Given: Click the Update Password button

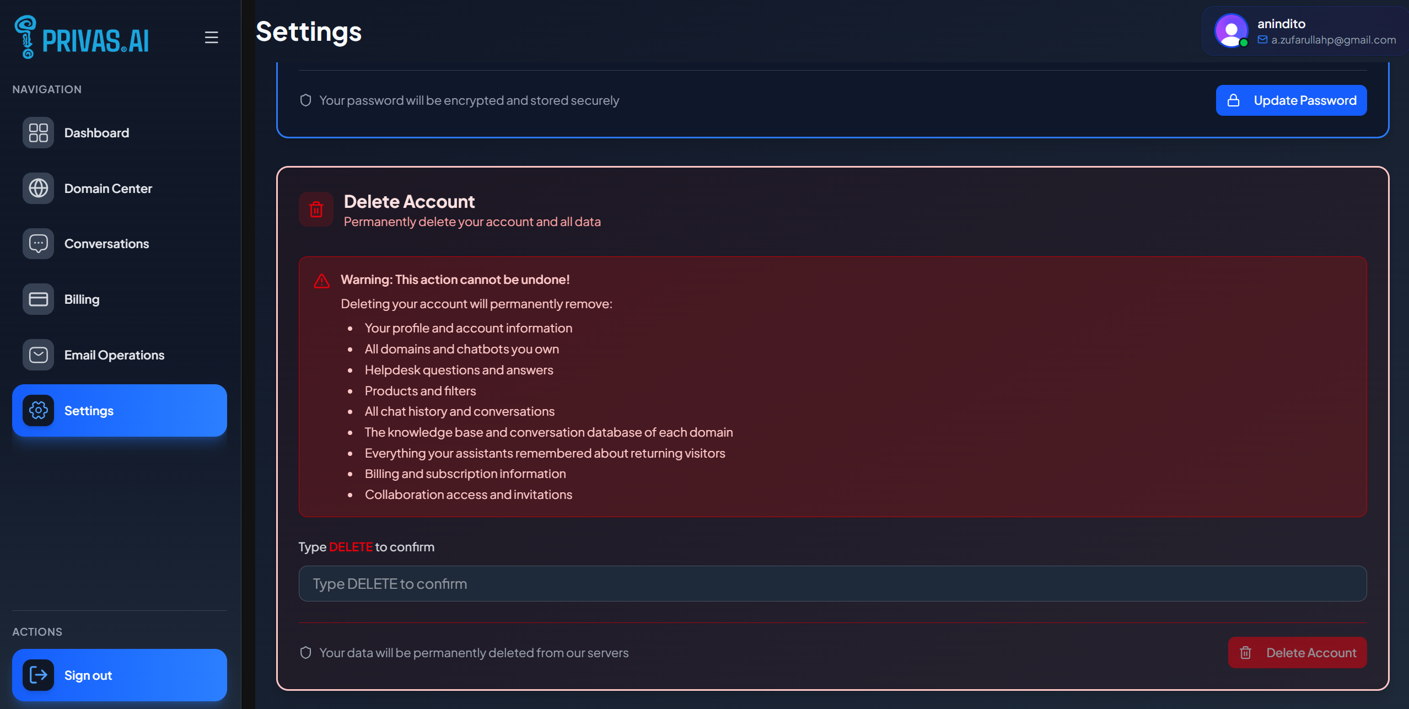Looking at the screenshot, I should [1291, 100].
